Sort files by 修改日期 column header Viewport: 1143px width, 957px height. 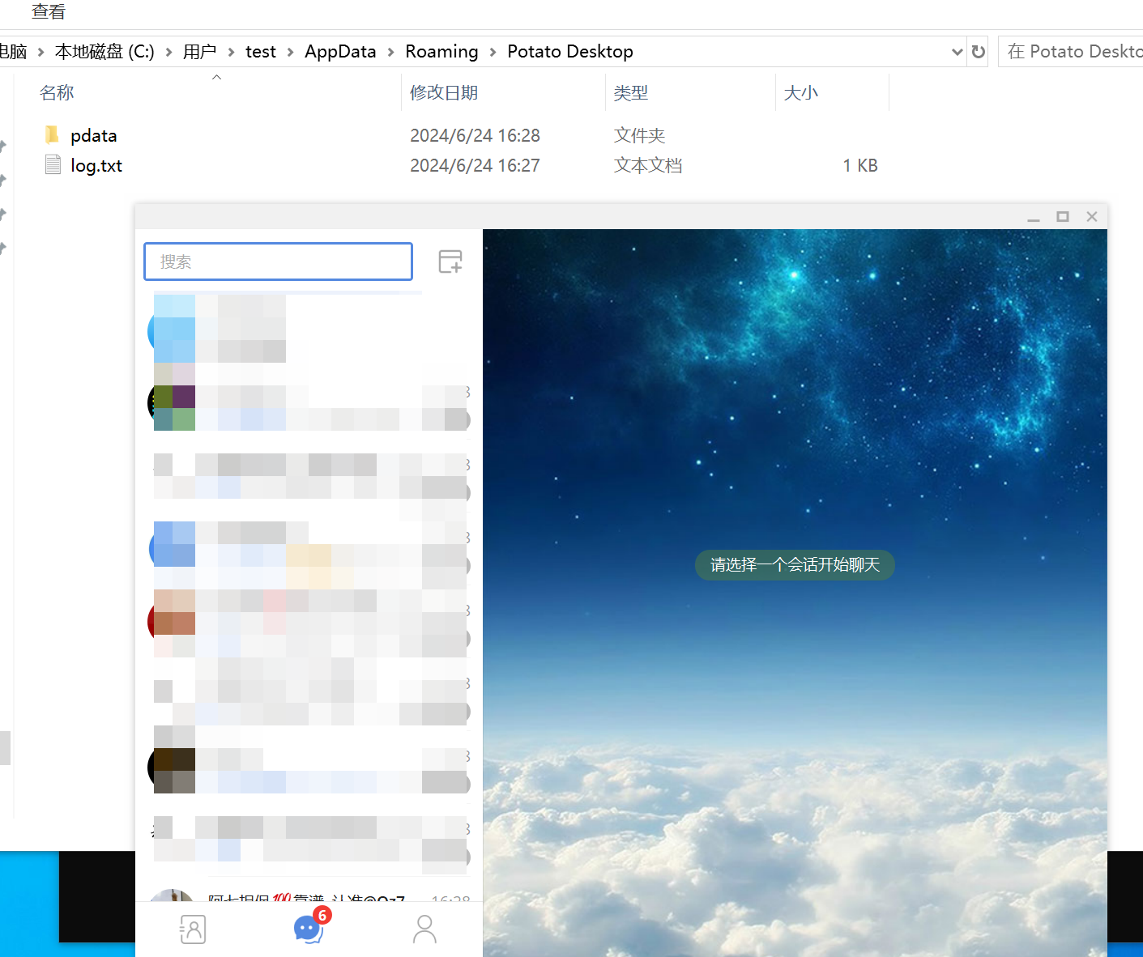coord(443,93)
